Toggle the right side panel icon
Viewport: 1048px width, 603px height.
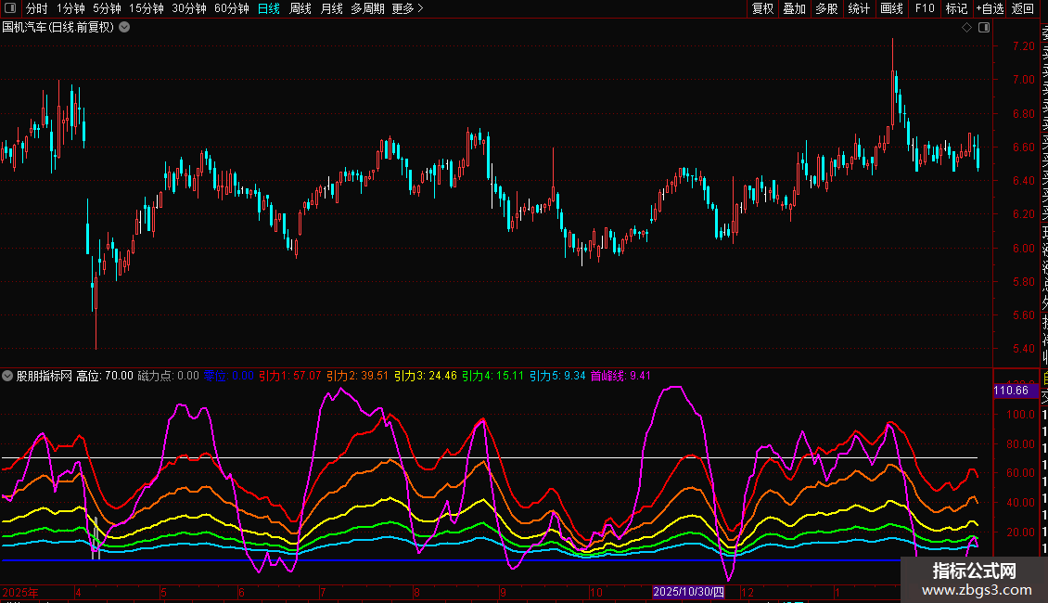982,28
